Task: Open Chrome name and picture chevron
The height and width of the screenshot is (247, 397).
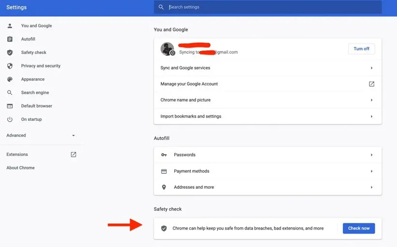Action: pyautogui.click(x=371, y=100)
